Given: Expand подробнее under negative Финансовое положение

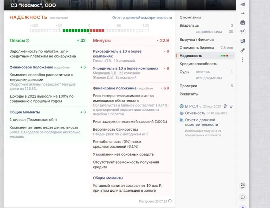Looking at the screenshot, I should tap(145, 88).
